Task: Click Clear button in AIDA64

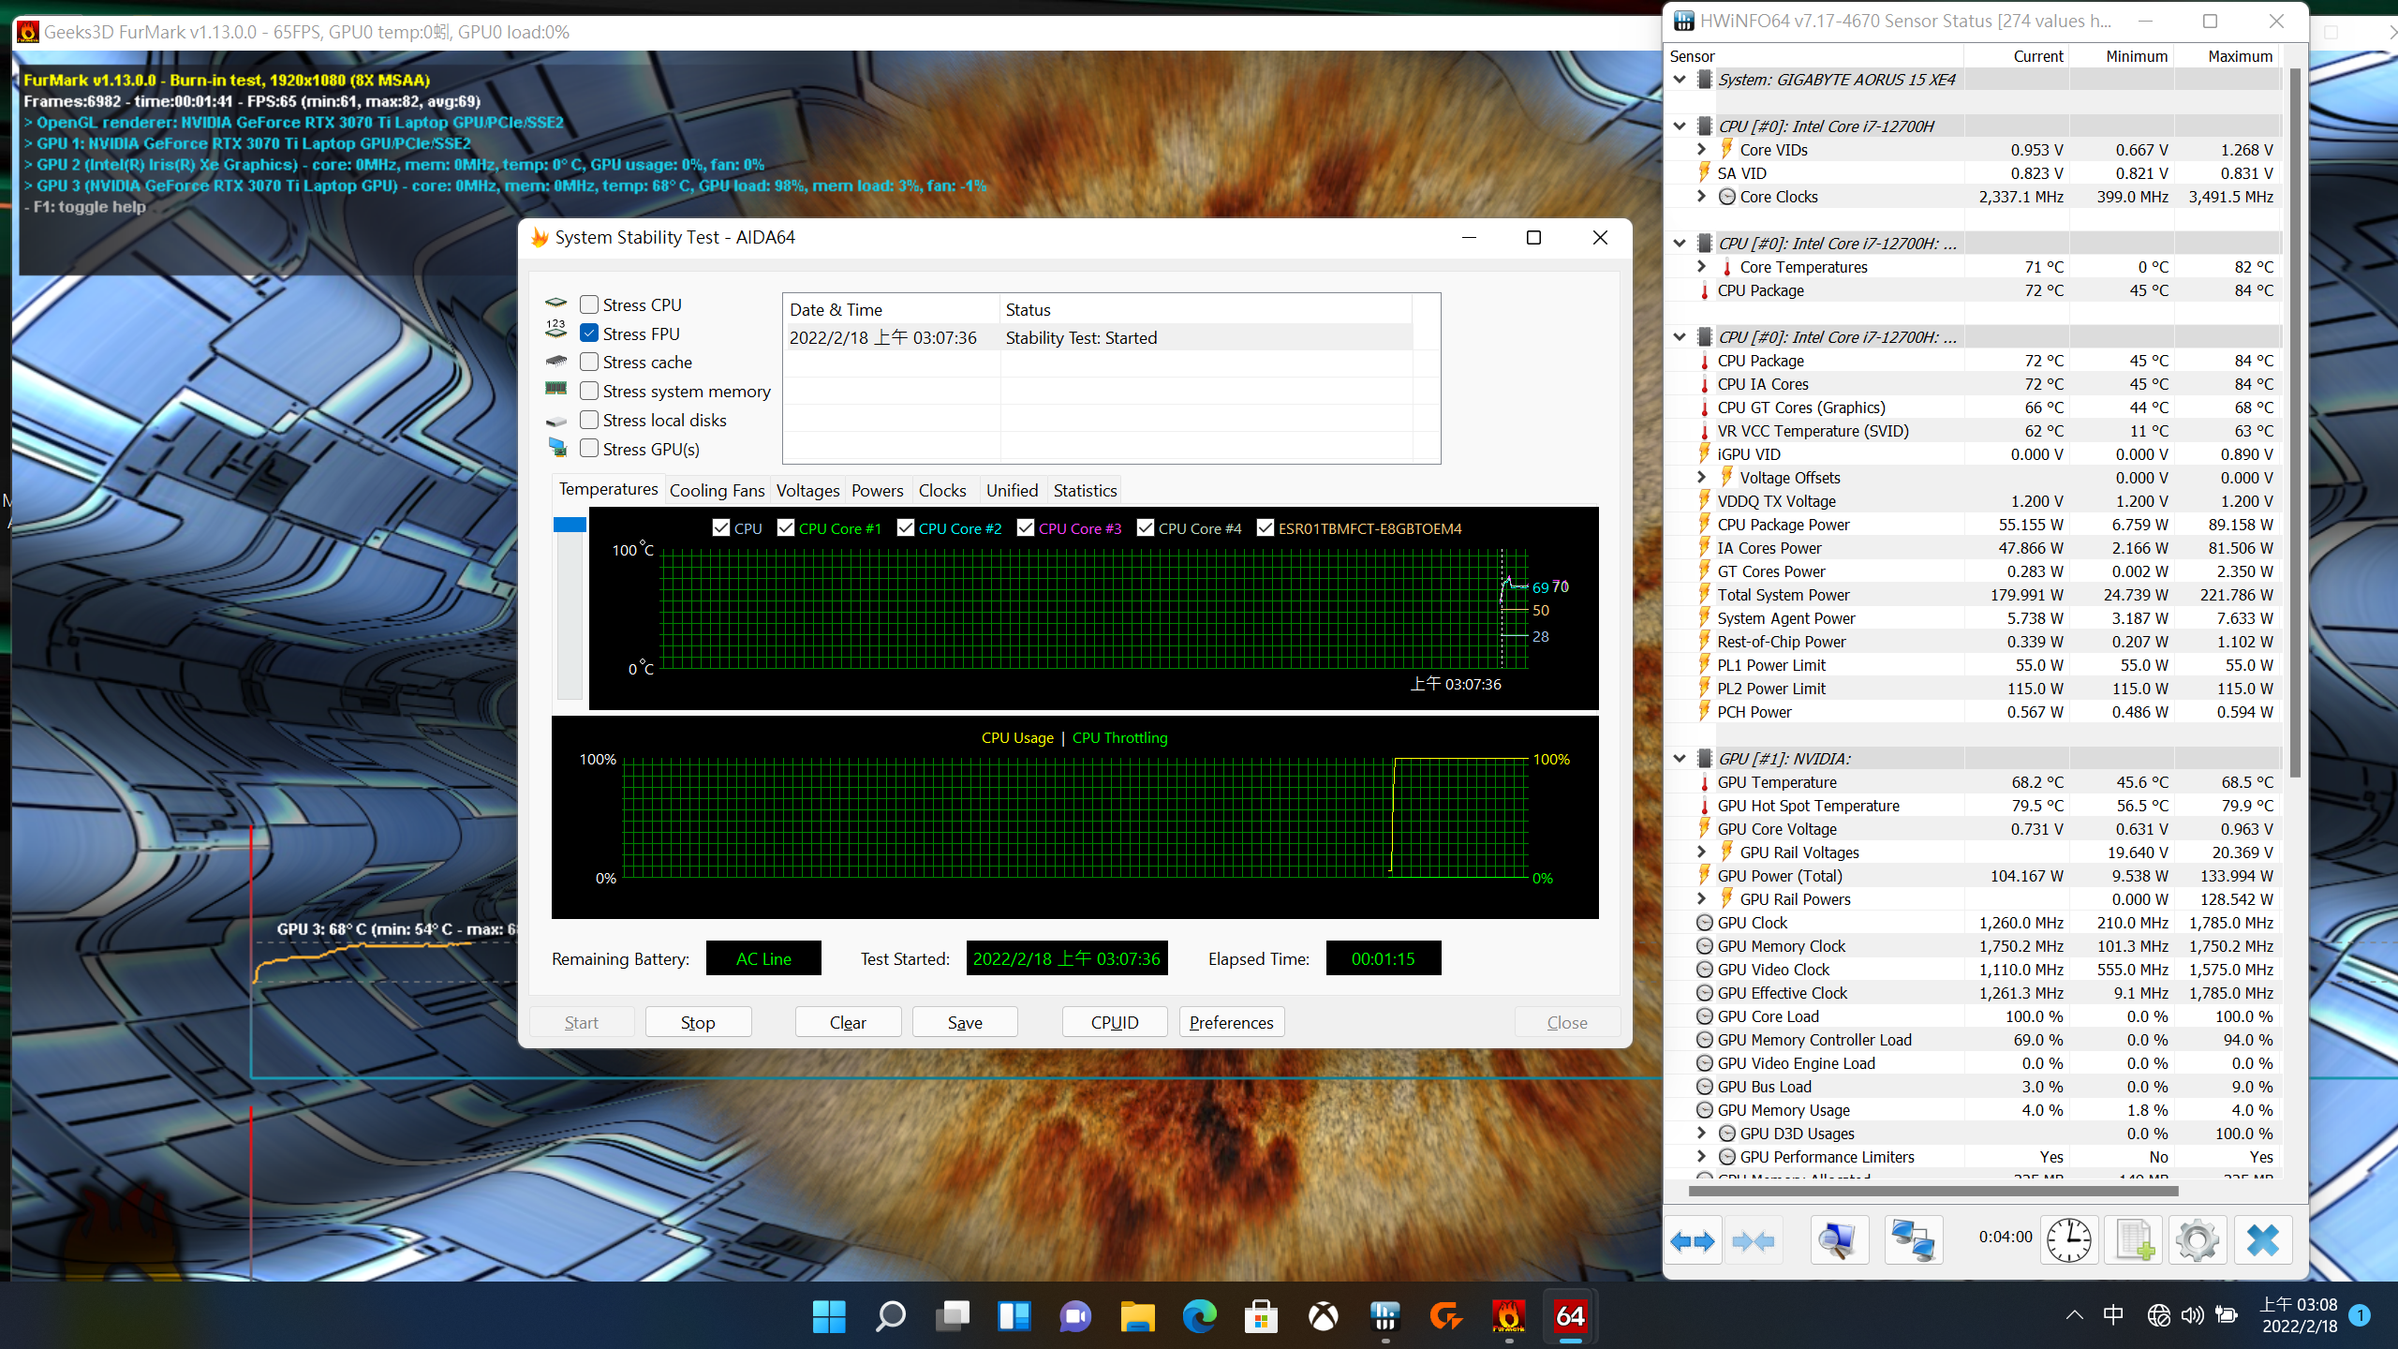Action: pyautogui.click(x=848, y=1022)
